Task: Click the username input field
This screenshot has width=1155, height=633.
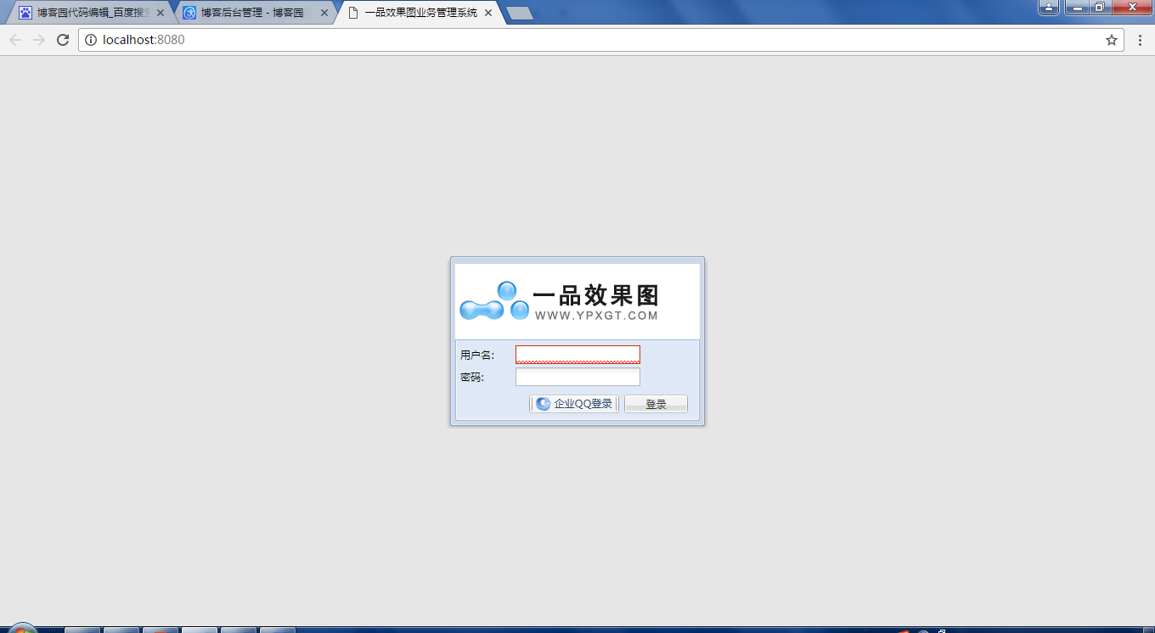Action: 577,355
